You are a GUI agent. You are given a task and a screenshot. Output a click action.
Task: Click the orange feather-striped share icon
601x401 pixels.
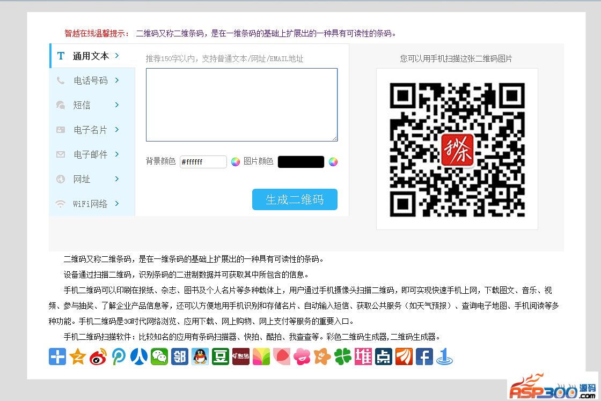(404, 357)
